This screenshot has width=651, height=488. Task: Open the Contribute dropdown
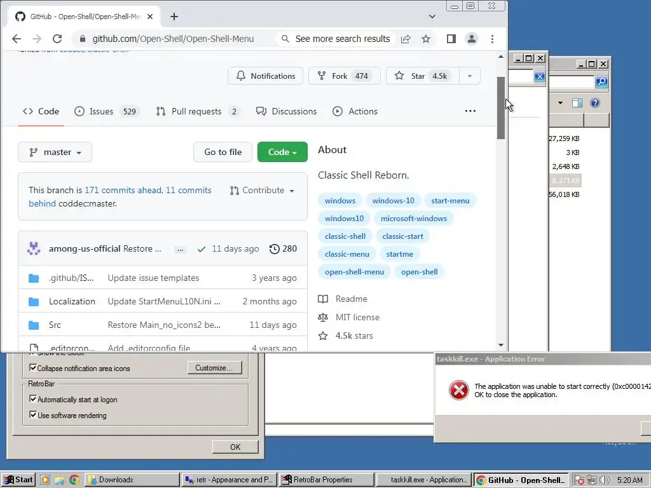pos(262,191)
